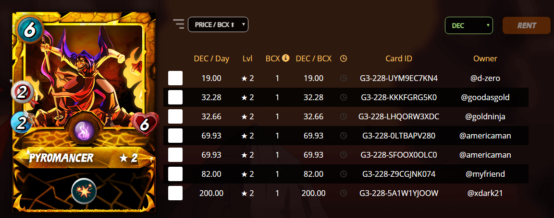This screenshot has width=554, height=218.
Task: Click clock icon in the @goldninja row
Action: 344,116
